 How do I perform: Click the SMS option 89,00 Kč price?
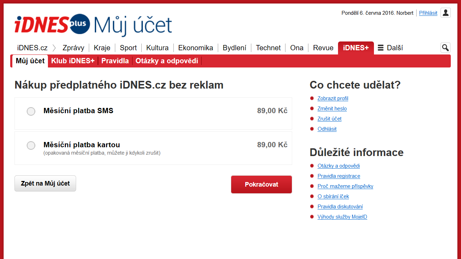[x=272, y=111]
